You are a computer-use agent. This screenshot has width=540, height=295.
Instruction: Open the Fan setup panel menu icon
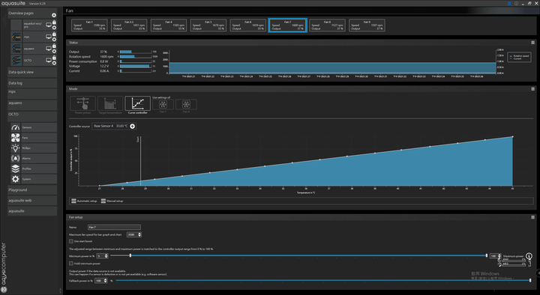point(532,217)
